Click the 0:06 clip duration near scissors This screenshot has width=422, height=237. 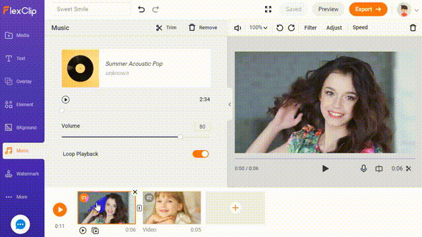pyautogui.click(x=397, y=169)
